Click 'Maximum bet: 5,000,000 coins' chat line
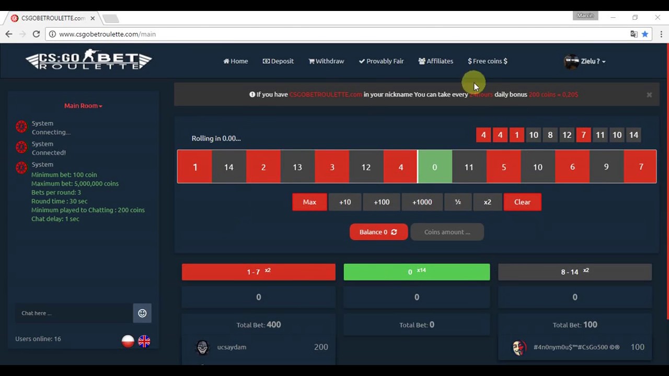 pyautogui.click(x=75, y=184)
